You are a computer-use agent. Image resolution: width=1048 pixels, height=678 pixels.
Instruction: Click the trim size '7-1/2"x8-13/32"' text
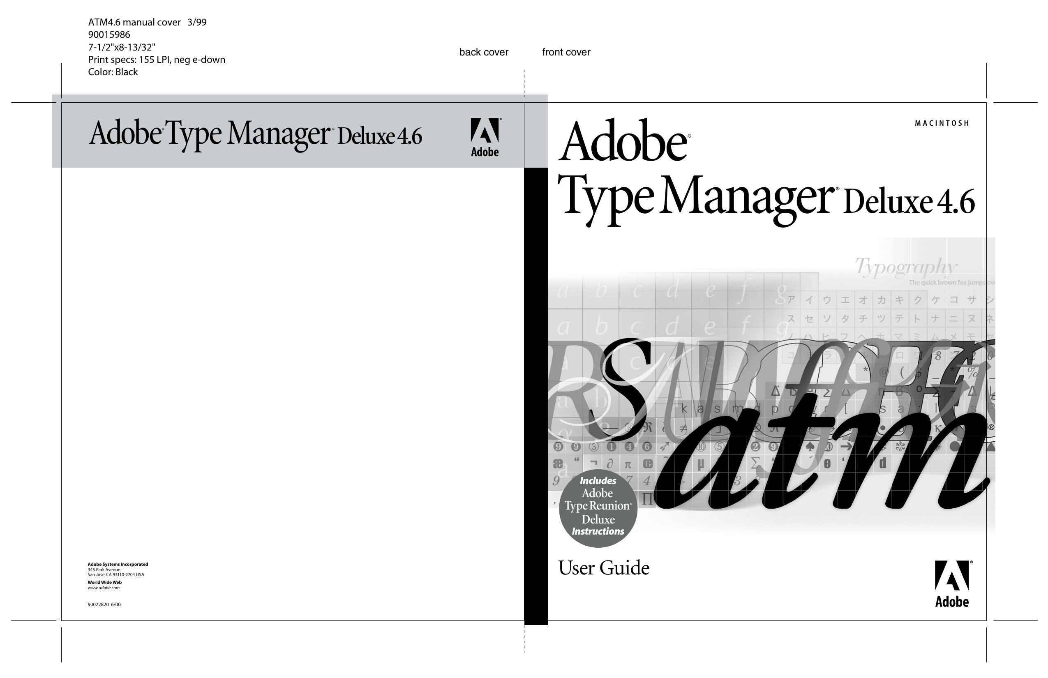point(122,47)
